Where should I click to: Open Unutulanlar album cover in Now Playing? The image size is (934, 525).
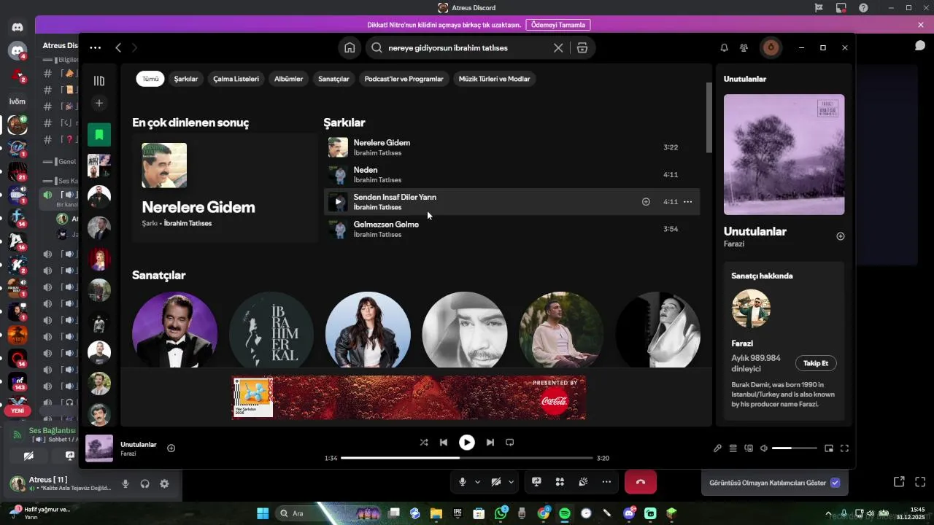pyautogui.click(x=784, y=155)
